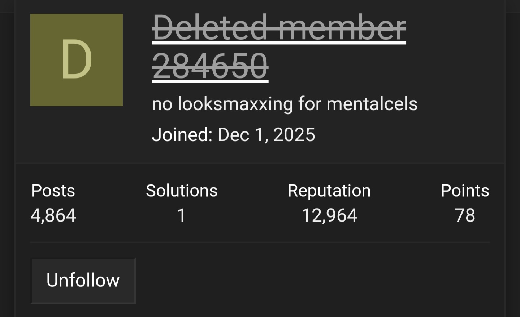This screenshot has height=317, width=520.
Task: Click the 284650 part of username
Action: [210, 66]
